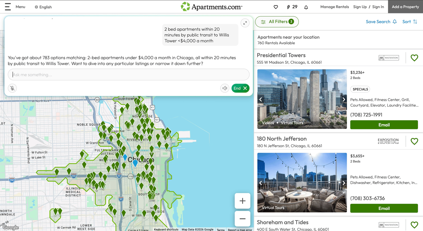Screen dimensions: 423x231
Task: Click Sign Up
Action: pyautogui.click(x=360, y=7)
